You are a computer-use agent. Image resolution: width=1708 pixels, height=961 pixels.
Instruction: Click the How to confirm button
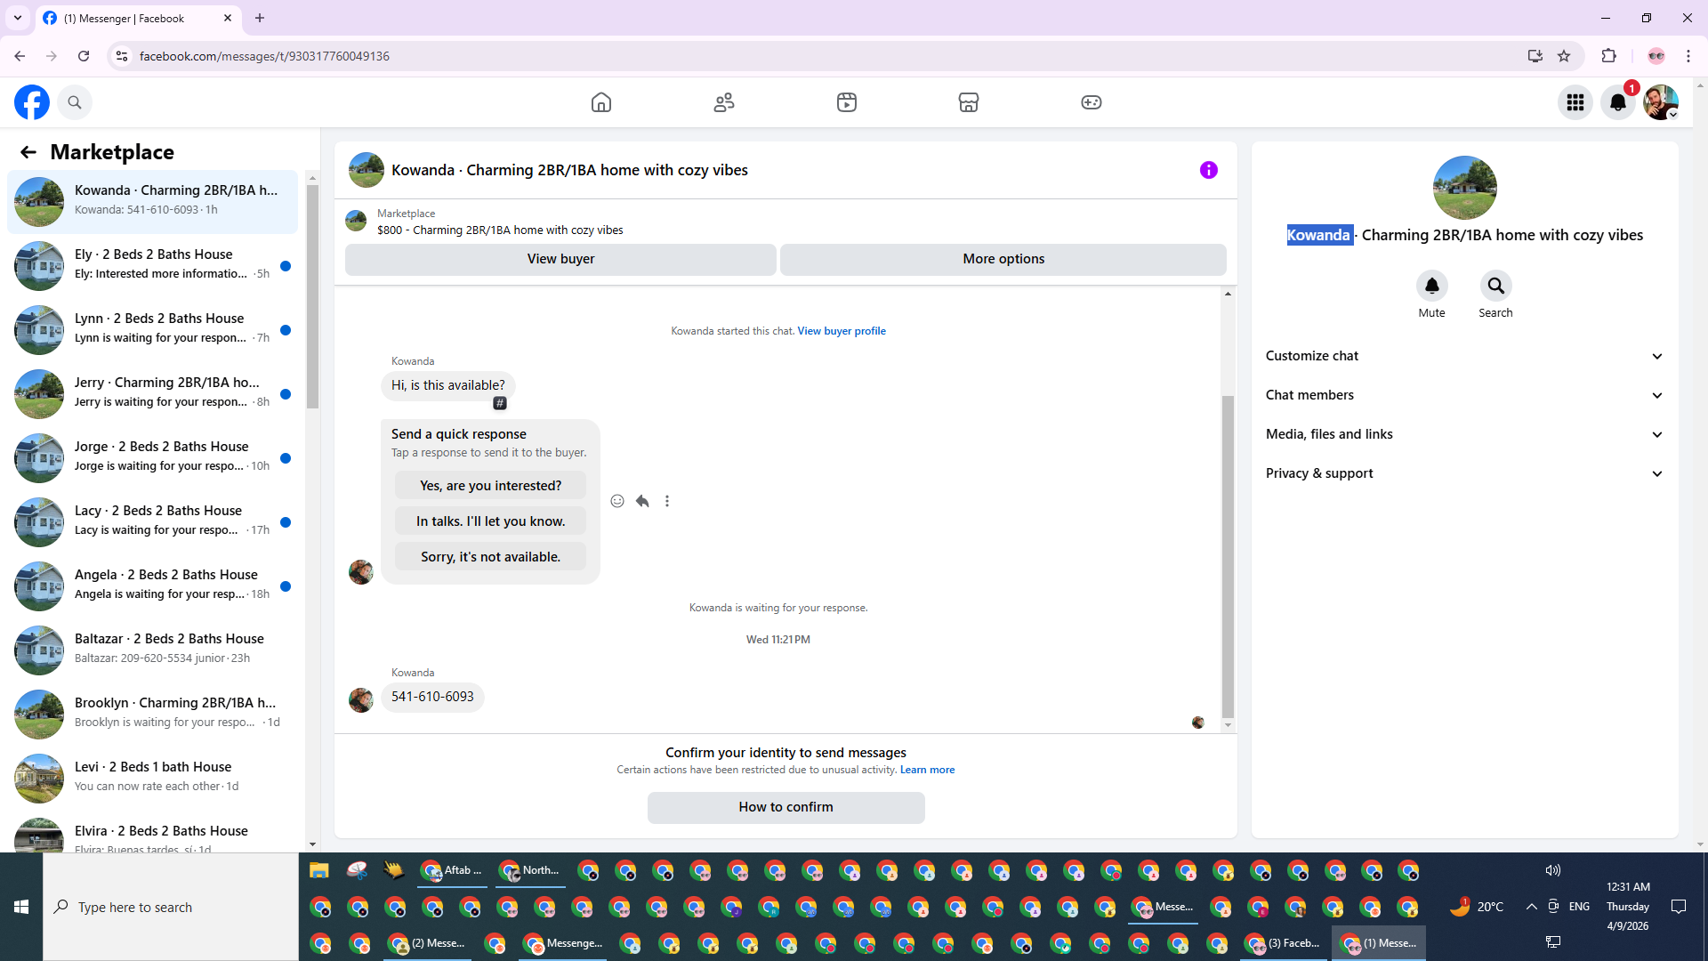(786, 807)
